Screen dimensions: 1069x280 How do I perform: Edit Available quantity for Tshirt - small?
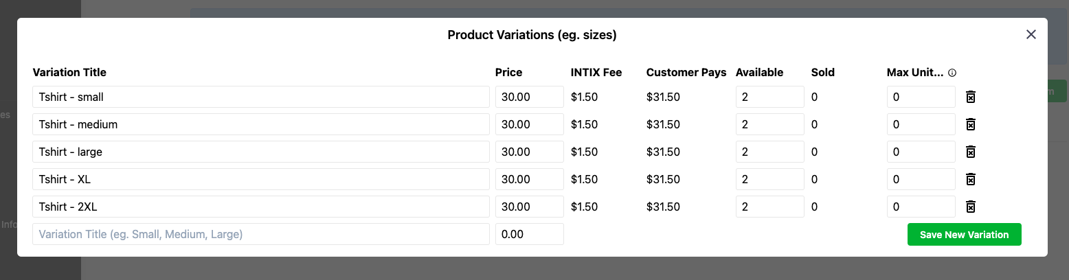click(x=770, y=97)
